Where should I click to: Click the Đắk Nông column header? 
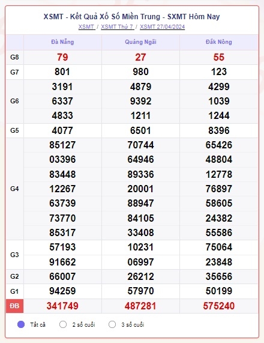tap(219, 42)
